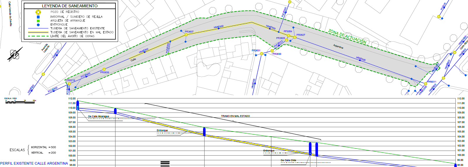Click the TRAMO EN MAL ESTADO annotation

pos(235,116)
